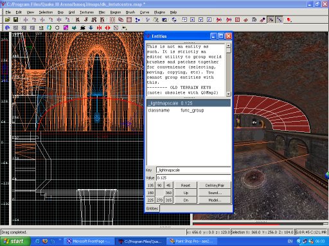This screenshot has height=246, width=329.
Task: Open the File menu
Action: click(x=8, y=12)
